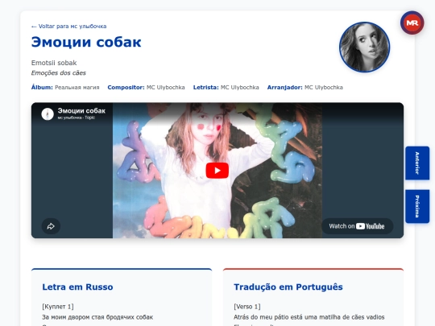
Task: Click the Letrista value MC Ulybochka
Action: 240,87
